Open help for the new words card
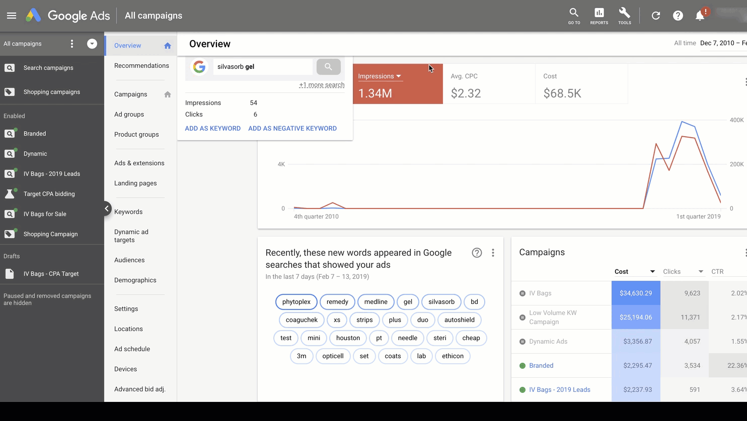 [477, 253]
